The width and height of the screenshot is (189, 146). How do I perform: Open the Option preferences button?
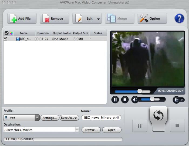152,18
